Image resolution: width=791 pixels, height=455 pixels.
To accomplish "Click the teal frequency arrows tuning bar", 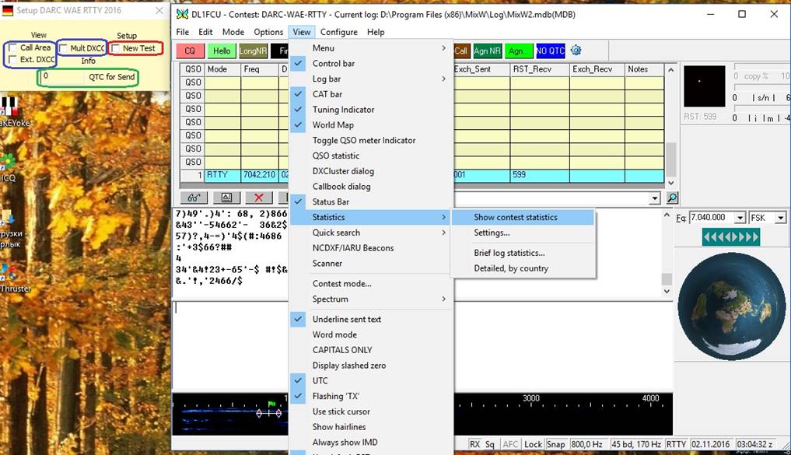I will [730, 237].
